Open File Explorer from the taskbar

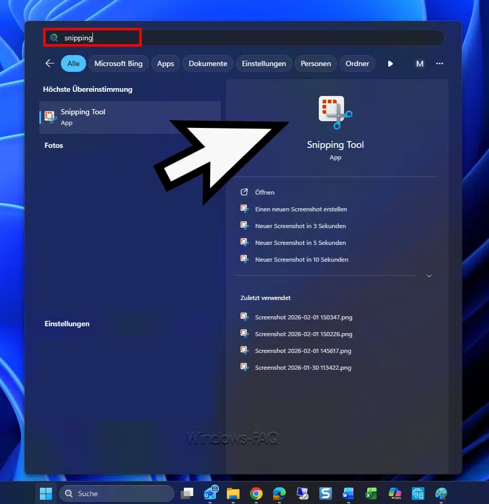tap(233, 494)
